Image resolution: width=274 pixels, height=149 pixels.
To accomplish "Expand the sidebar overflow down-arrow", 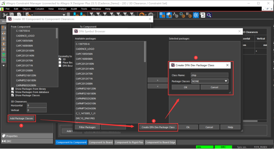I will coord(4,66).
